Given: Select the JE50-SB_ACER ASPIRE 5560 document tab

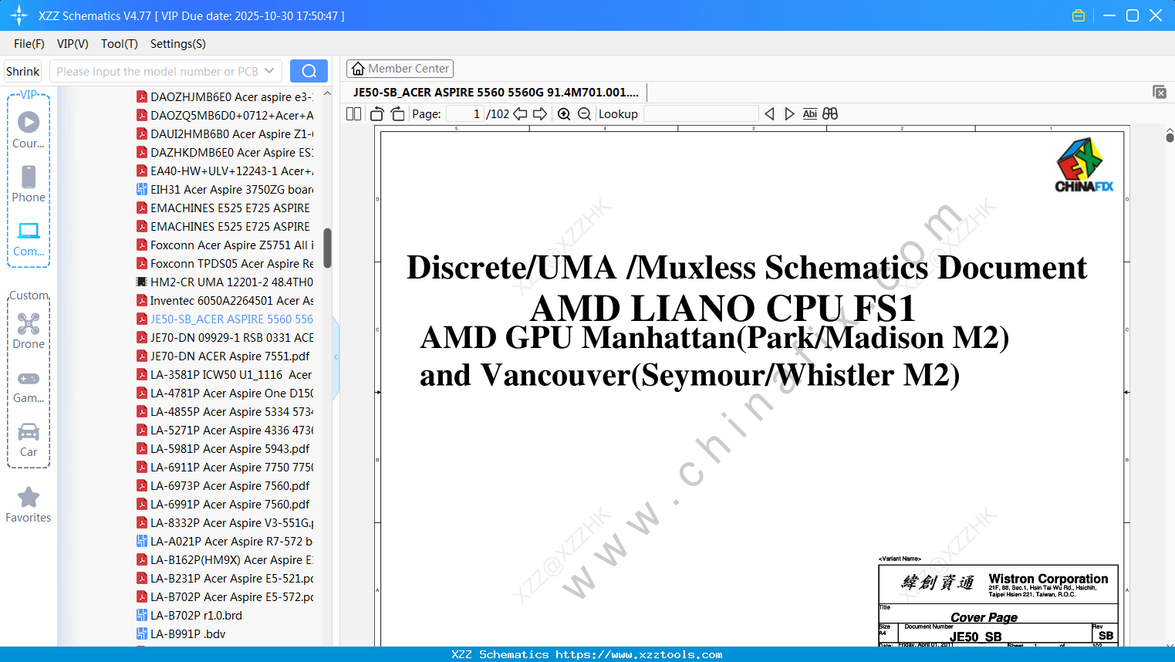Looking at the screenshot, I should pyautogui.click(x=496, y=92).
